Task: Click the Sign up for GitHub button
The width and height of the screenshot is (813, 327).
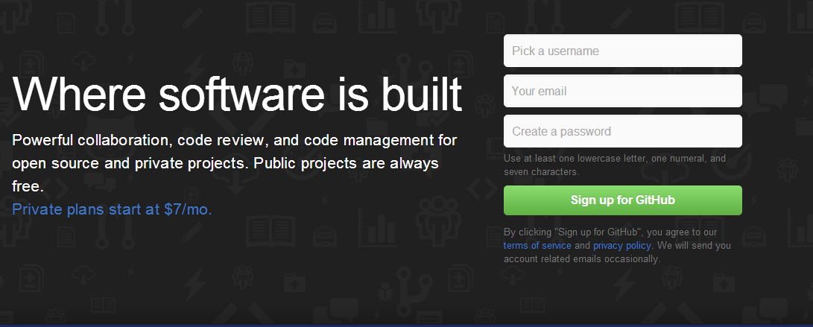Action: tap(623, 200)
